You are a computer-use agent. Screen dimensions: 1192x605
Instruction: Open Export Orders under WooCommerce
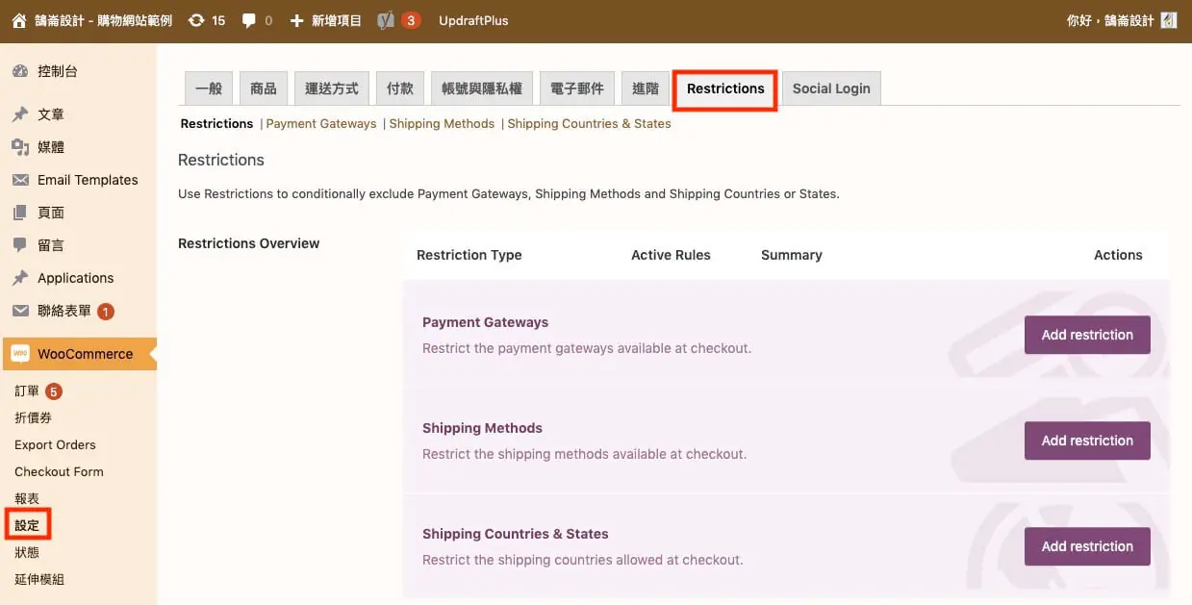(x=55, y=445)
